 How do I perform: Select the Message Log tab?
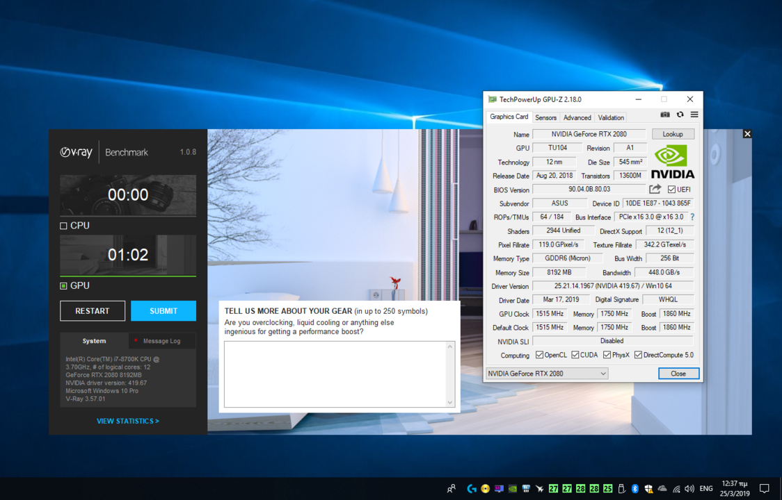161,341
